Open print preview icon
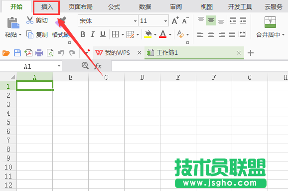 pyautogui.click(x=50, y=53)
